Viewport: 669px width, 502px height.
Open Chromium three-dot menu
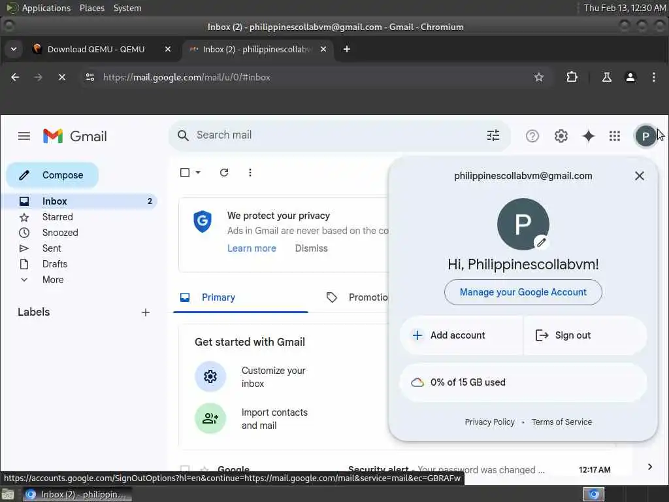(653, 77)
